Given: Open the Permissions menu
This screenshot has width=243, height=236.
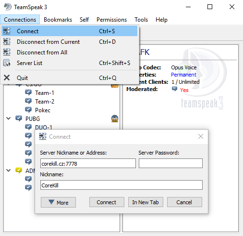Looking at the screenshot, I should (111, 20).
